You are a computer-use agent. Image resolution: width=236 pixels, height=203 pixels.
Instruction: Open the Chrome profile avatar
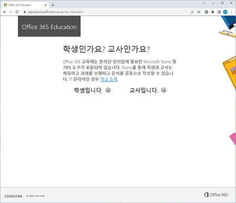[225, 12]
